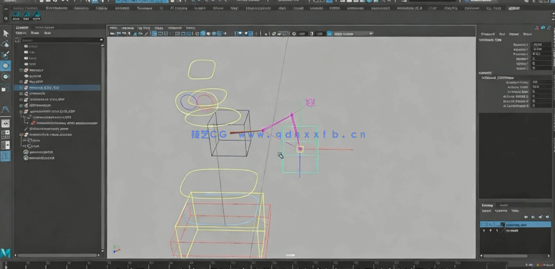Toggle playback column on selected display layer

click(x=490, y=225)
